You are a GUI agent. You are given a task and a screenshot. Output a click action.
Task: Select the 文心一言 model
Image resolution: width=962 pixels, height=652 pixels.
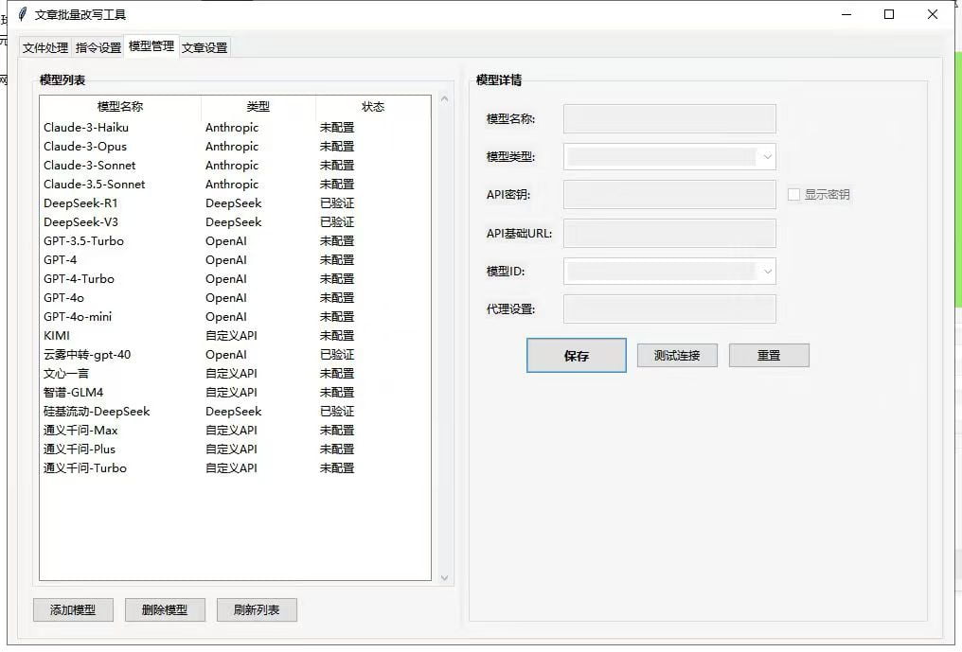[235, 374]
